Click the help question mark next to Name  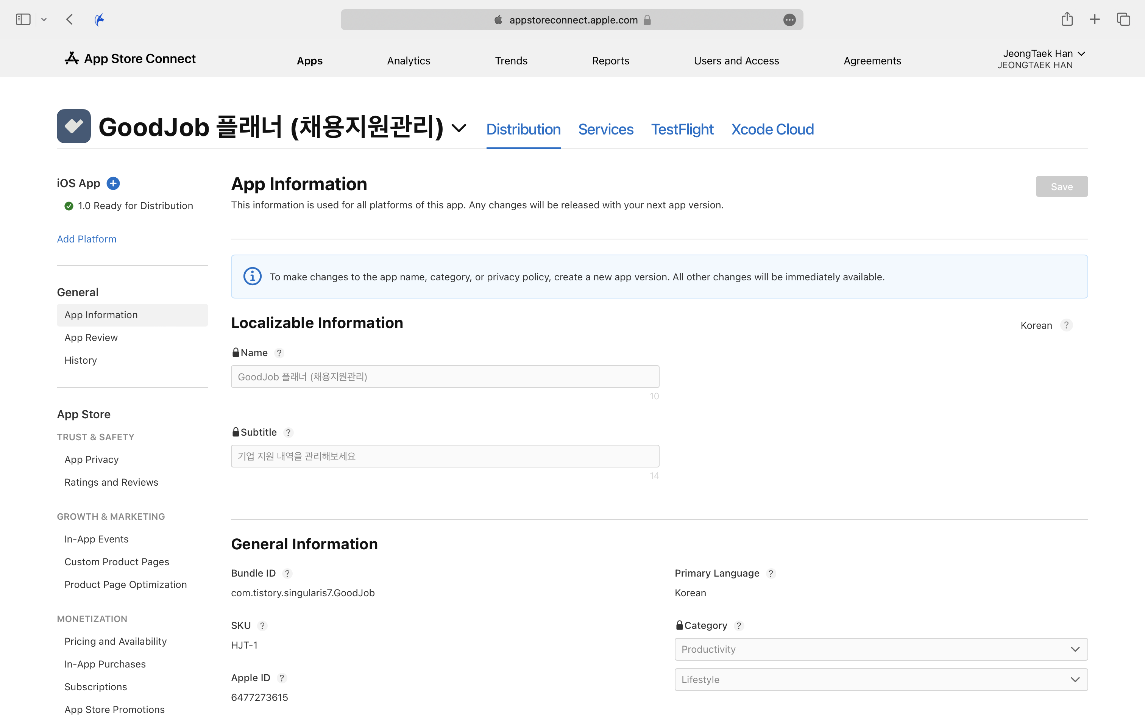(x=279, y=353)
